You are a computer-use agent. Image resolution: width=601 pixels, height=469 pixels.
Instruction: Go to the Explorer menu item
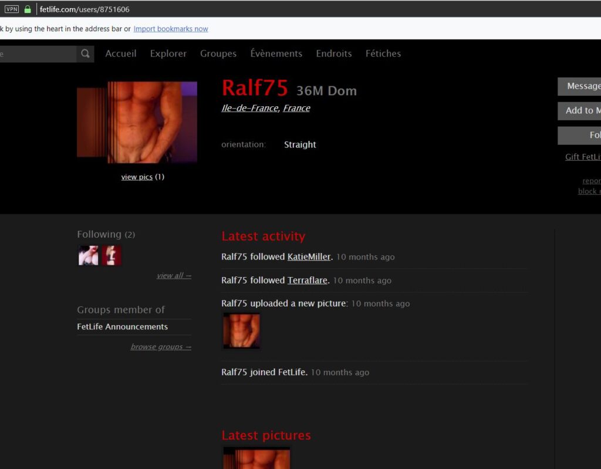[168, 53]
